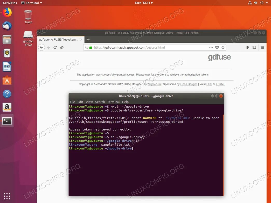Open File menu in terminal window

click(x=72, y=102)
